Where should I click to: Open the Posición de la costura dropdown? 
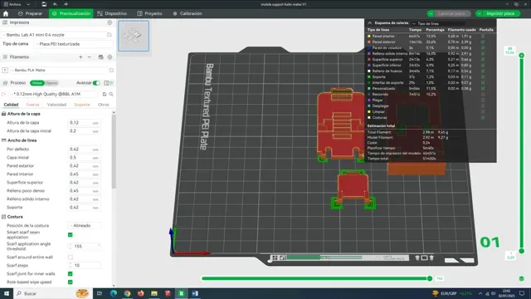tap(85, 225)
